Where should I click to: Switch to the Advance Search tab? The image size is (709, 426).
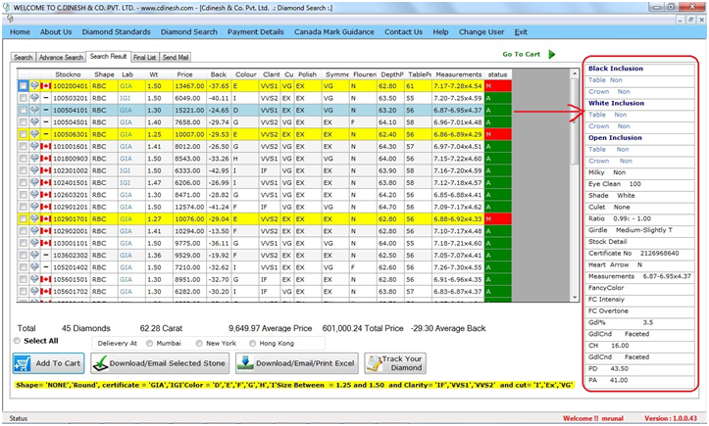coord(61,58)
